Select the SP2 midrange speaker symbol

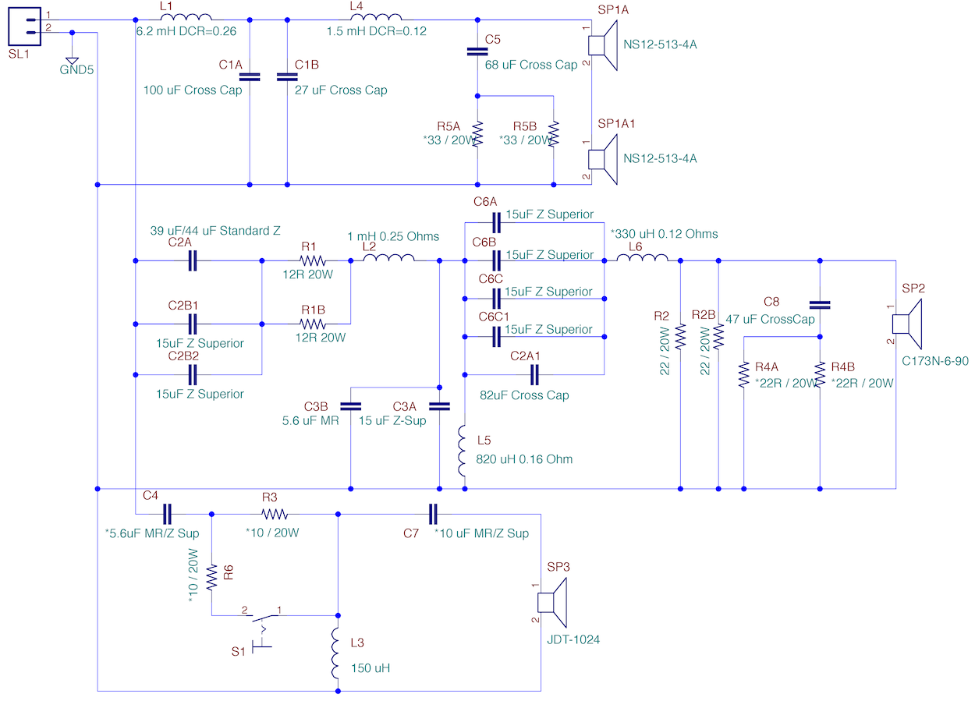(907, 323)
